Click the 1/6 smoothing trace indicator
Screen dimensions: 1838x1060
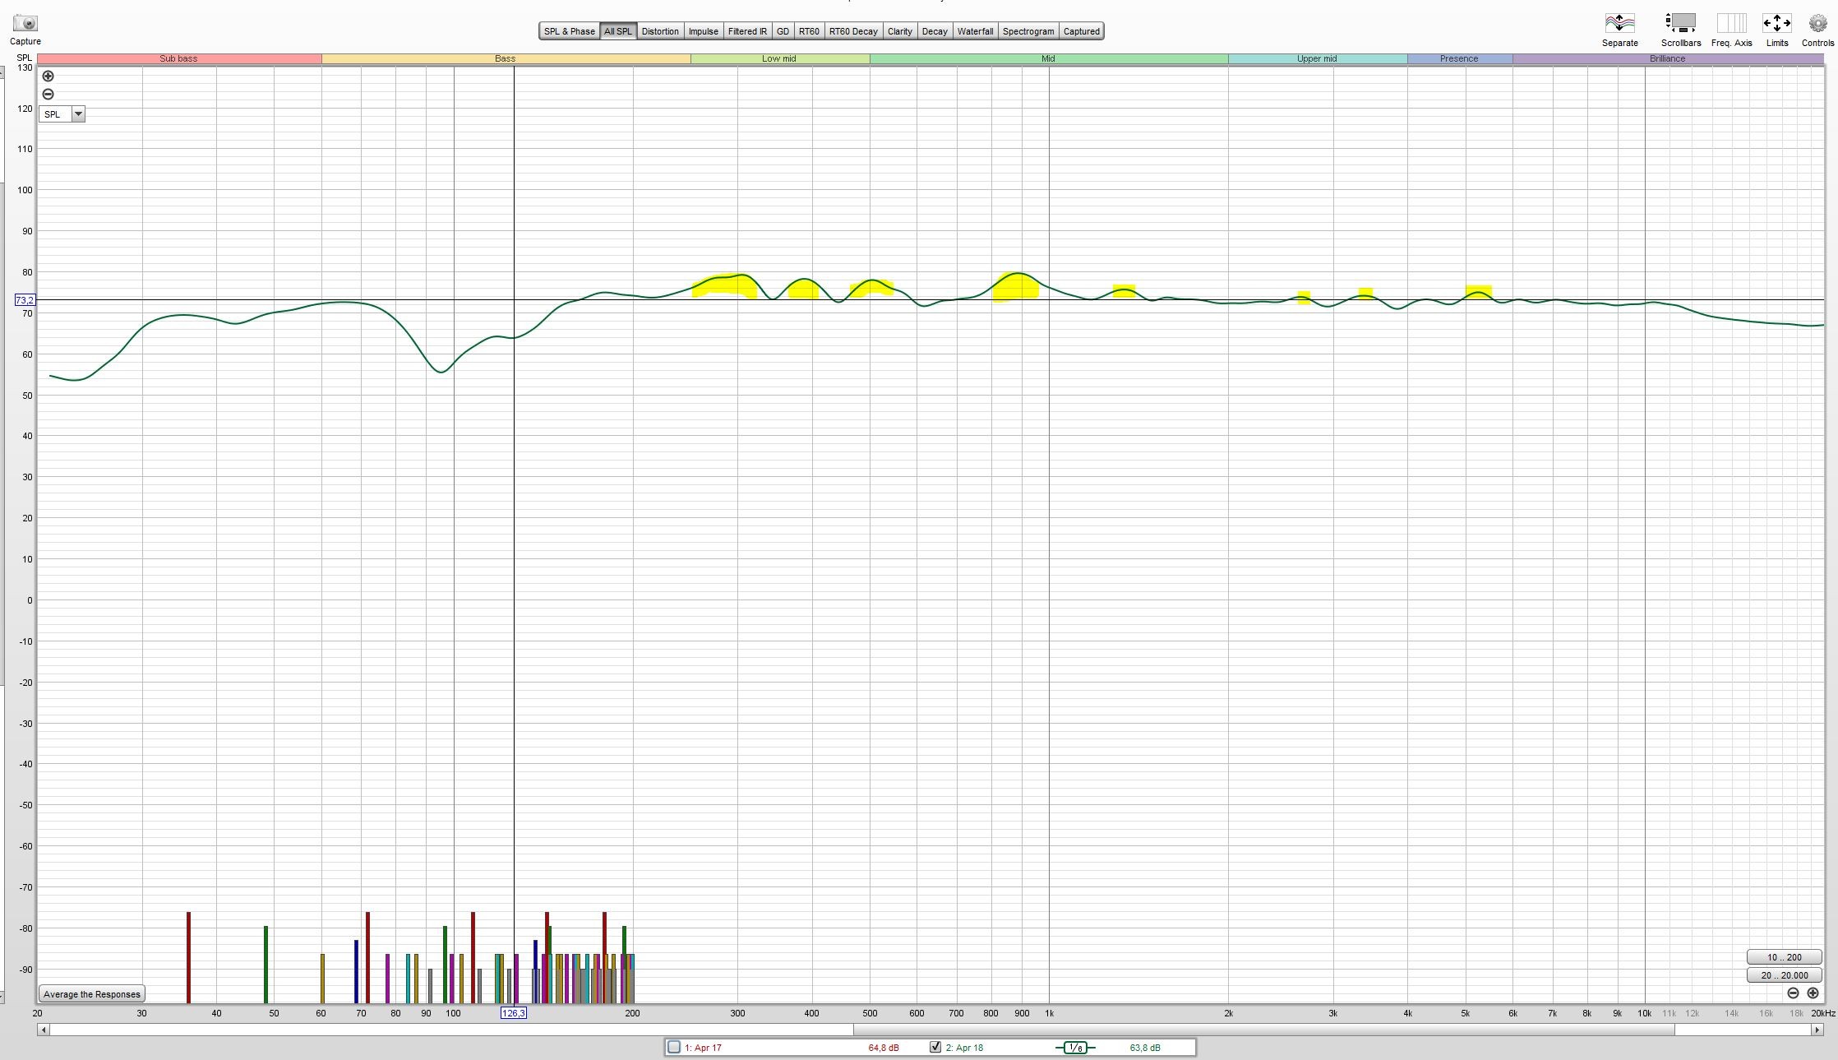[x=1074, y=1048]
